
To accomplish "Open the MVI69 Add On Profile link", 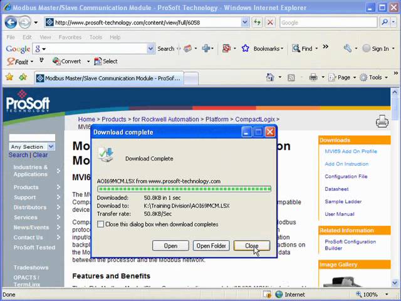I will point(351,151).
